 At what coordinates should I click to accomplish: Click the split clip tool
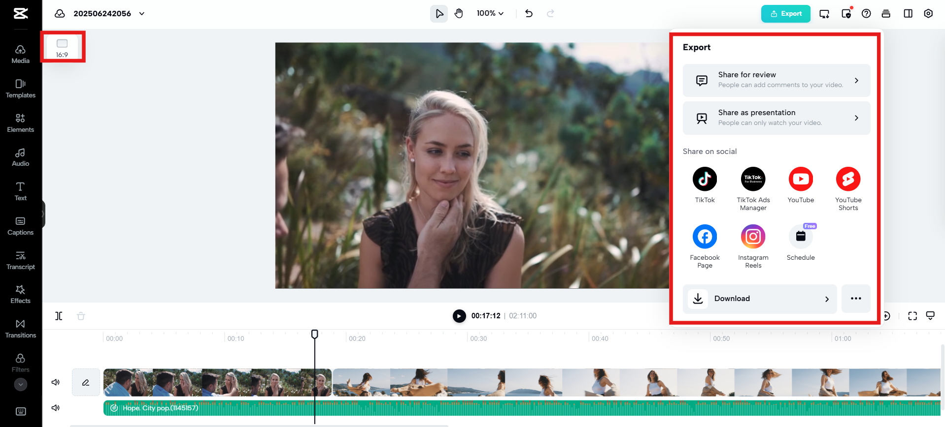point(59,316)
